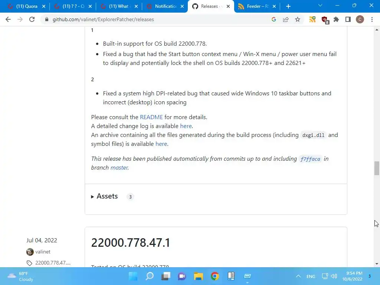Screen dimensions: 380x285
Task: Open a new browser tab
Action: pyautogui.click(x=288, y=7)
